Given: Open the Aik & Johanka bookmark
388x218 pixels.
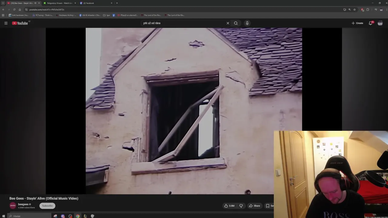Looking at the screenshot, I should [x=90, y=15].
